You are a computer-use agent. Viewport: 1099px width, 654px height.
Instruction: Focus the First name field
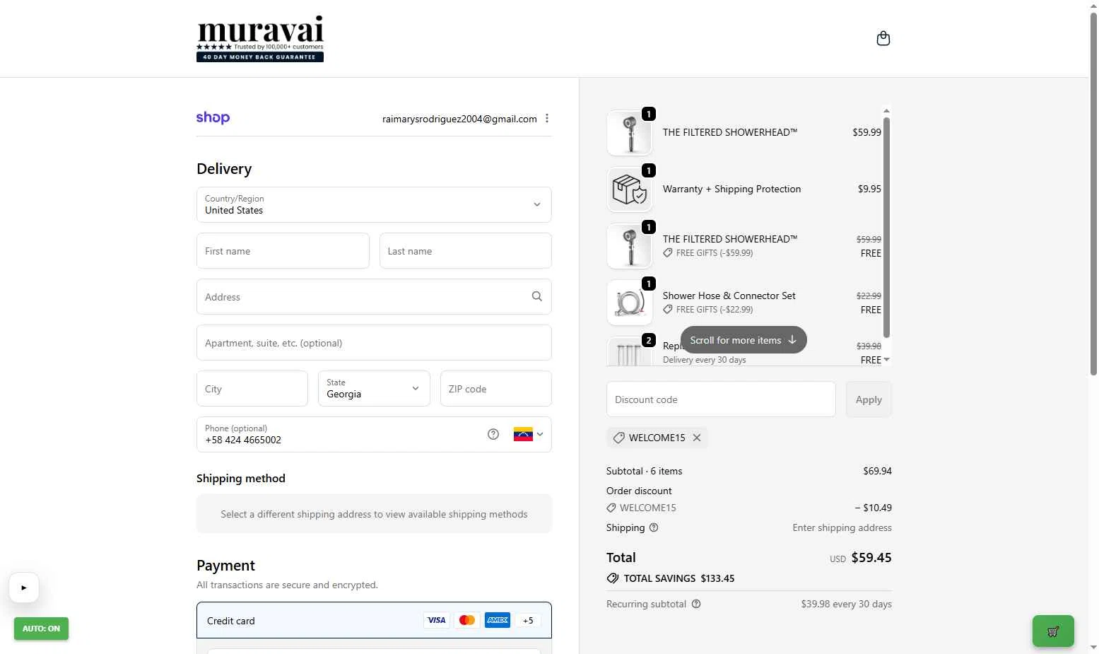(283, 251)
